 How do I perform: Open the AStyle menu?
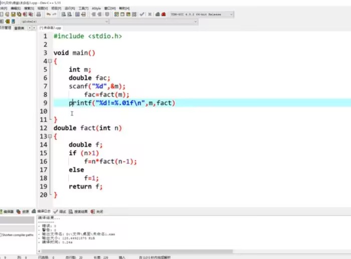tap(96, 8)
